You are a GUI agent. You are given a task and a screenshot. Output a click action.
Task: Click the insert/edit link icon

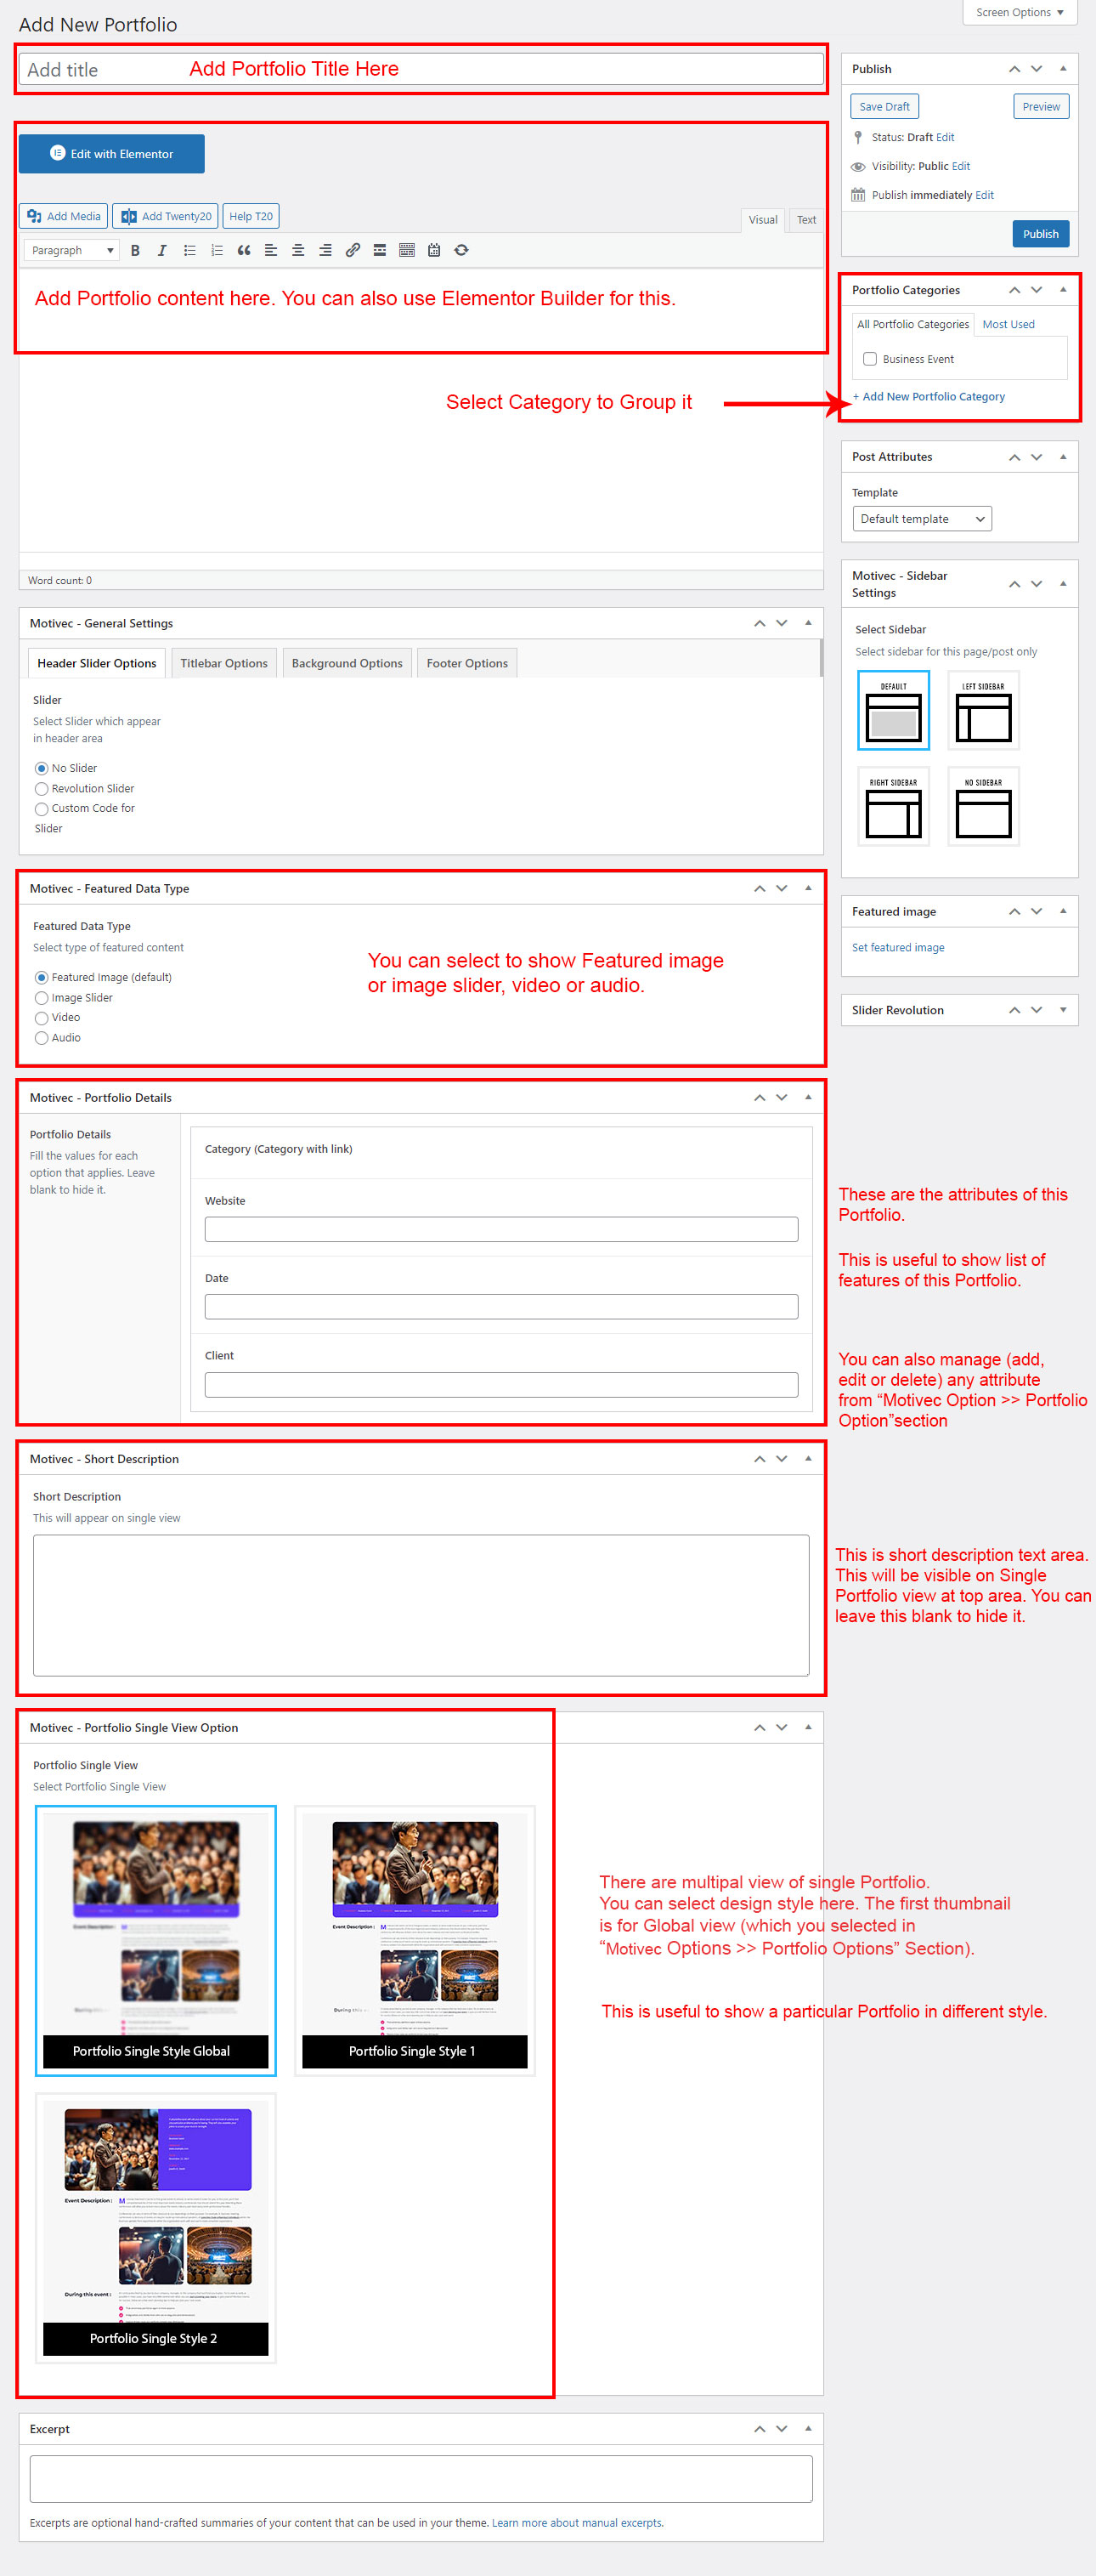pos(353,250)
